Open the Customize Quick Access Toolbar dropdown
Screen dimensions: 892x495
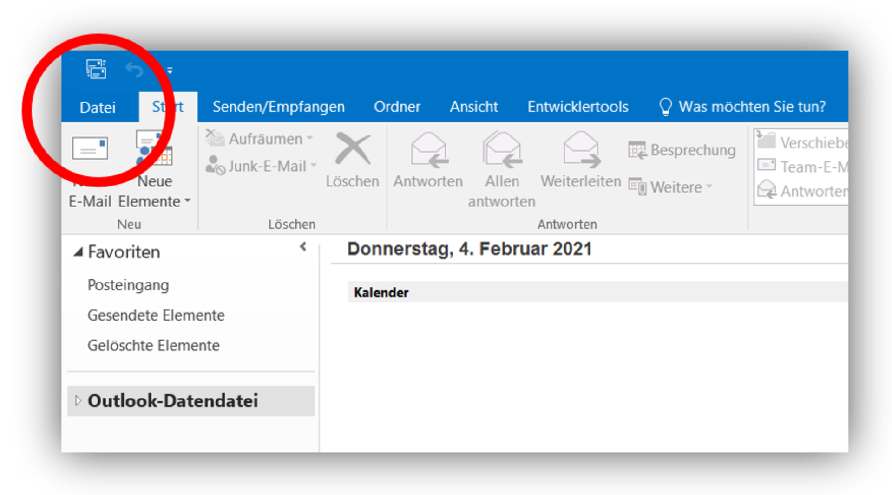point(170,71)
